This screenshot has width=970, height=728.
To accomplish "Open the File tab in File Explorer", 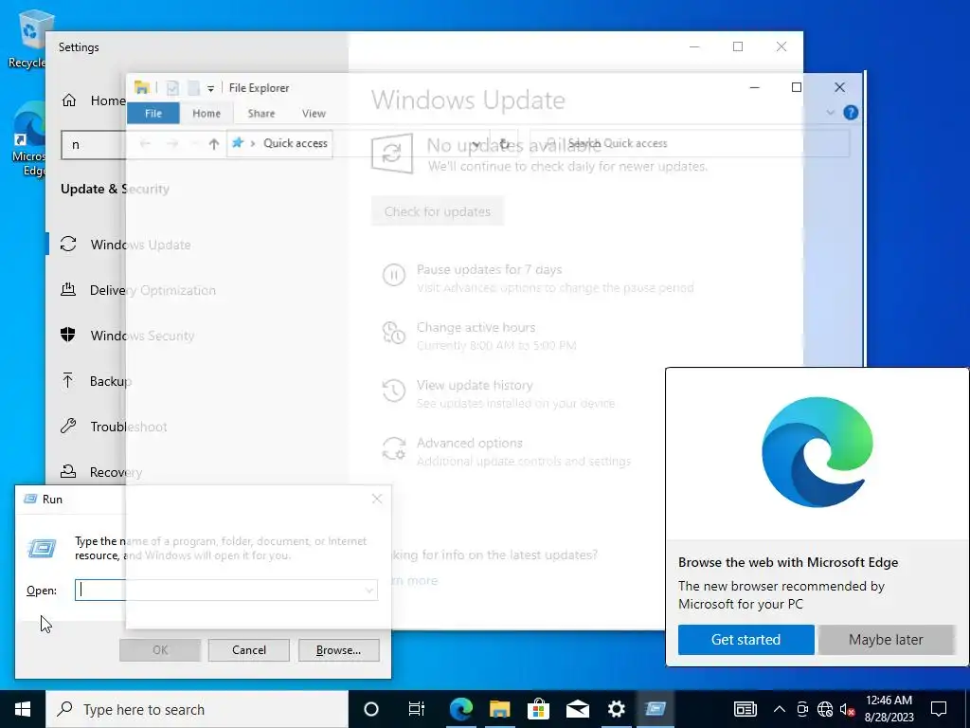I will [x=153, y=114].
